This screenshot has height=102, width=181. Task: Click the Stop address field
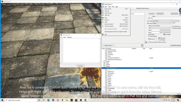[x=161, y=32]
